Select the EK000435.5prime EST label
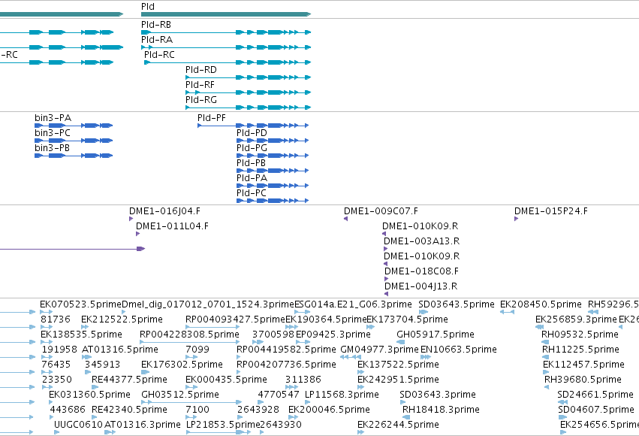 (x=226, y=380)
